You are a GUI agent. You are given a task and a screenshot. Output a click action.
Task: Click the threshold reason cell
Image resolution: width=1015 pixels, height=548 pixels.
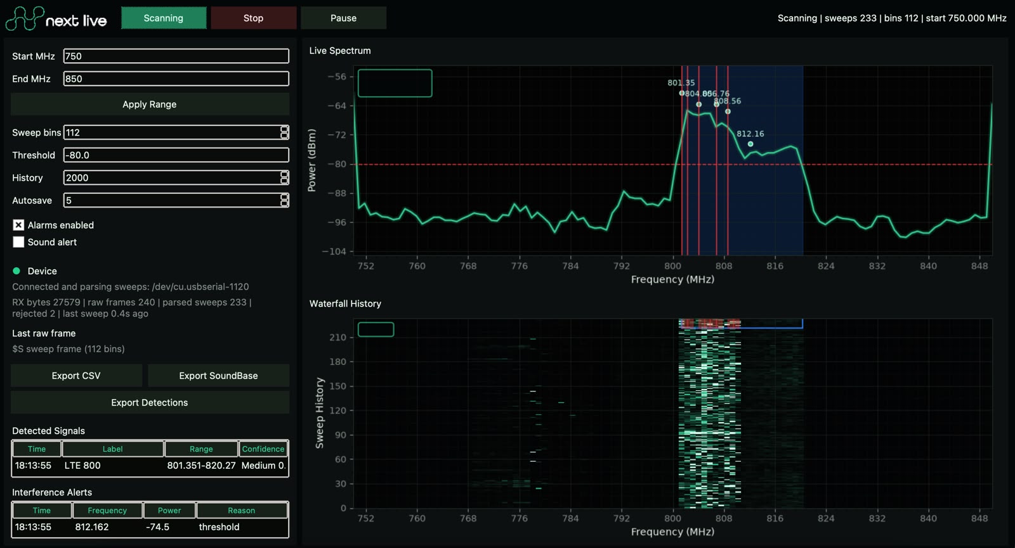pyautogui.click(x=219, y=527)
